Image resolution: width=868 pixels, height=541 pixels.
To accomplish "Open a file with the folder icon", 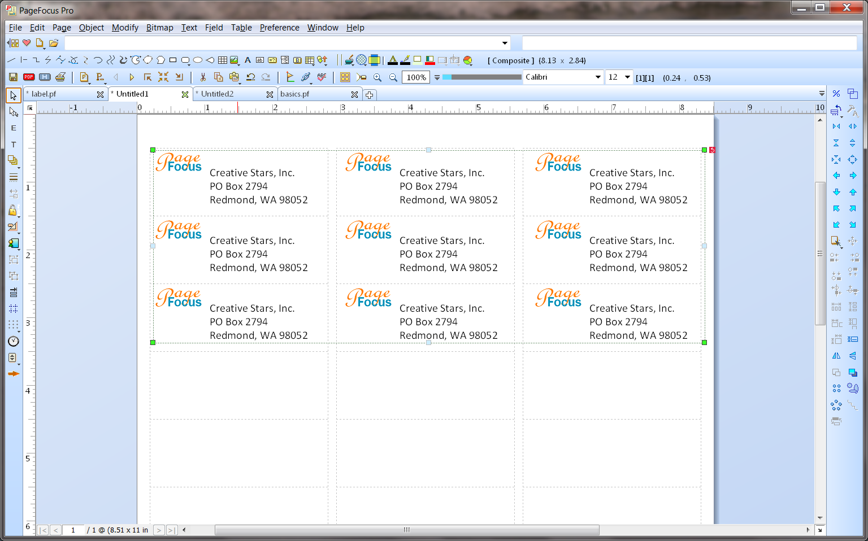I will click(x=54, y=43).
